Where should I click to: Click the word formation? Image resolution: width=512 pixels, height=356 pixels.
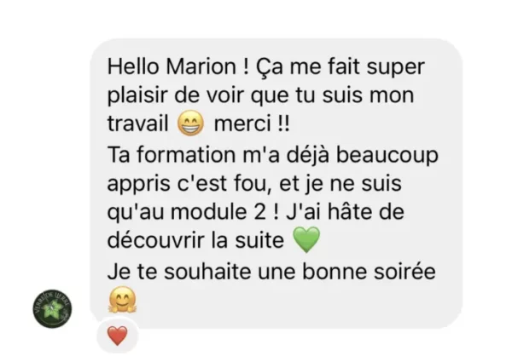pos(186,154)
